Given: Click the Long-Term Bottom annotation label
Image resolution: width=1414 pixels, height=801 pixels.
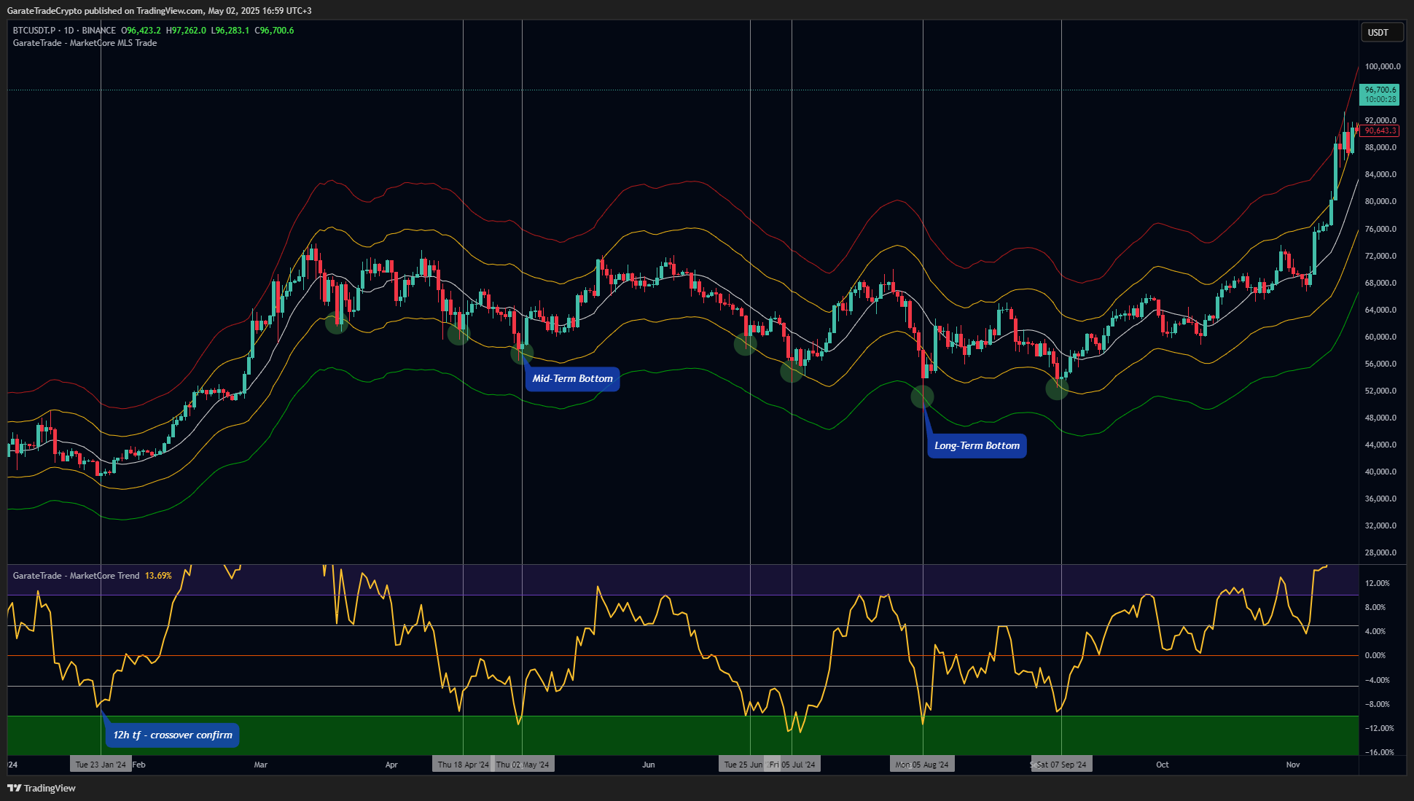Looking at the screenshot, I should 977,446.
